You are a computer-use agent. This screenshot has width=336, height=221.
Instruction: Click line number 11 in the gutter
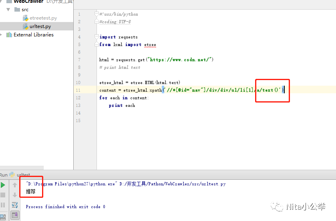[x=78, y=90]
